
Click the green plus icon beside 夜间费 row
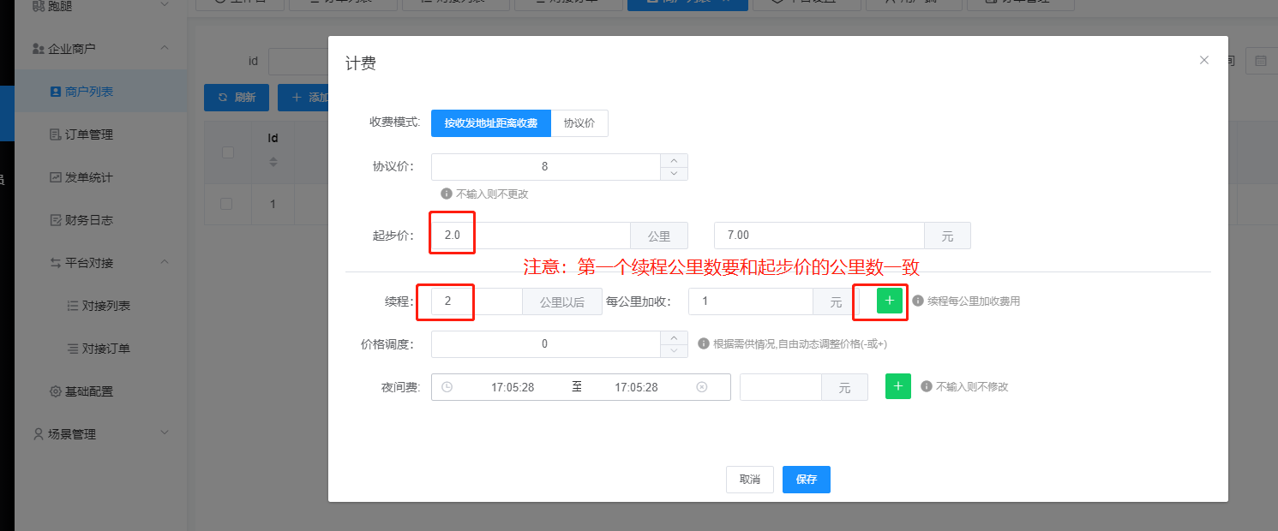(897, 386)
